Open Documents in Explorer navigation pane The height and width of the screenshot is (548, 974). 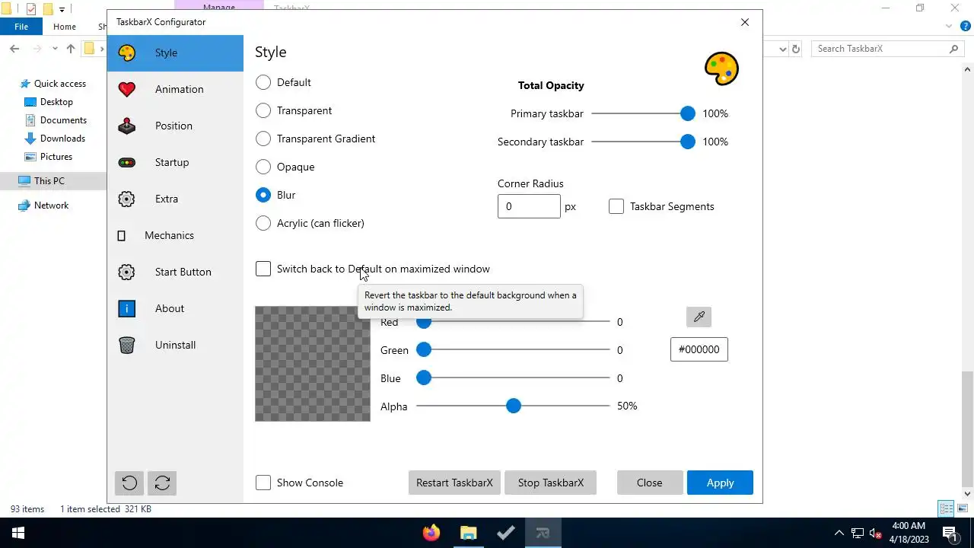[x=63, y=120]
